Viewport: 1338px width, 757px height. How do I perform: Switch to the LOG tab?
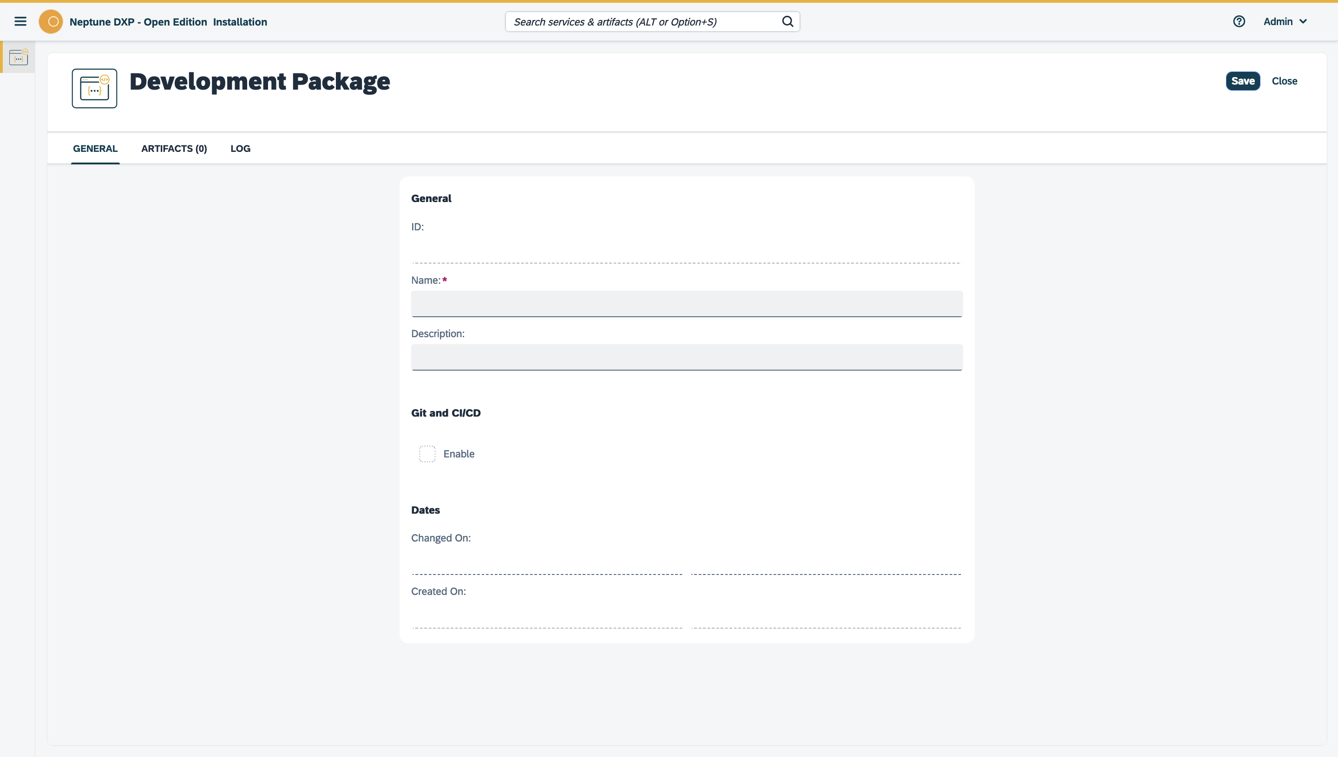point(240,149)
